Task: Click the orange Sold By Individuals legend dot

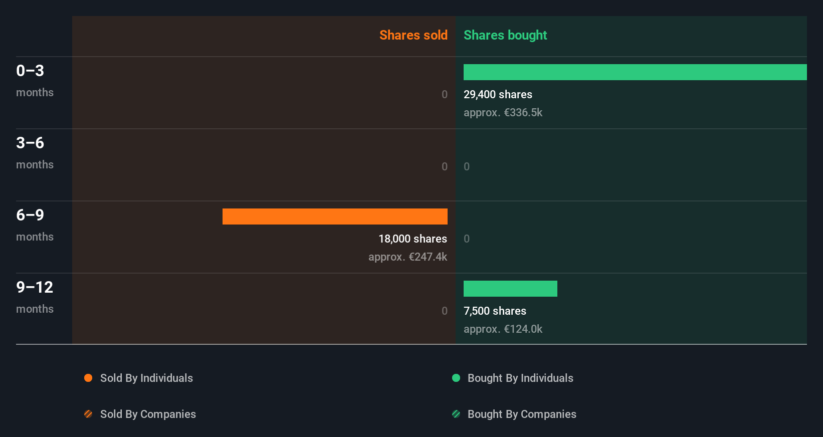Action: [x=88, y=378]
